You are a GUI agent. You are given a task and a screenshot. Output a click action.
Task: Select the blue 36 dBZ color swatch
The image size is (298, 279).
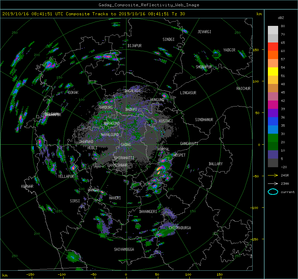click(273, 121)
